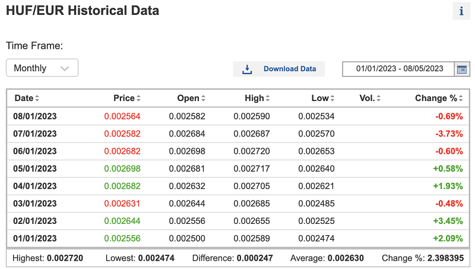Sort by Low column sort arrows
Screen dimensions: 475x269
point(332,99)
